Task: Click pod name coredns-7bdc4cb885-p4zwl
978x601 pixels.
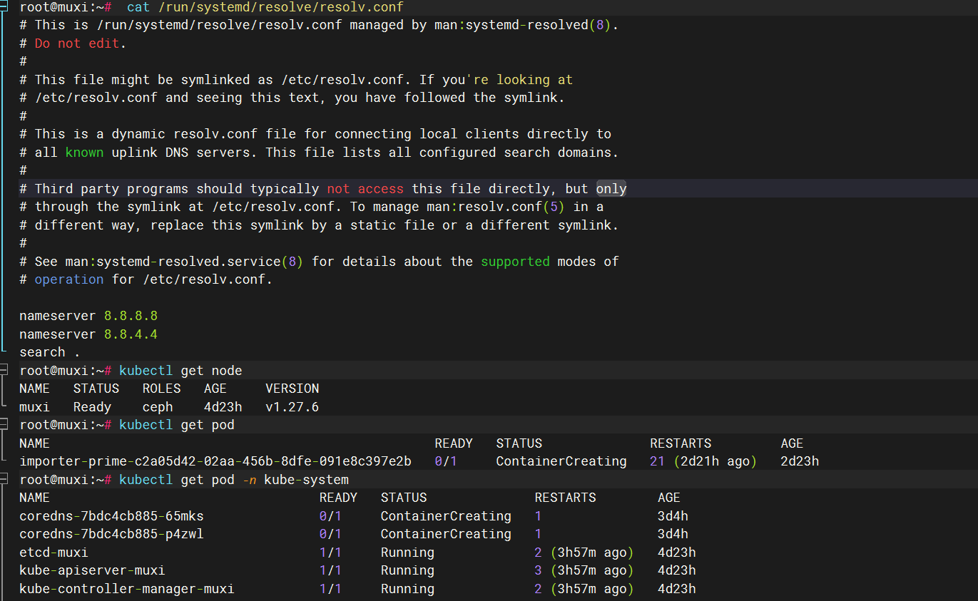Action: click(x=111, y=533)
